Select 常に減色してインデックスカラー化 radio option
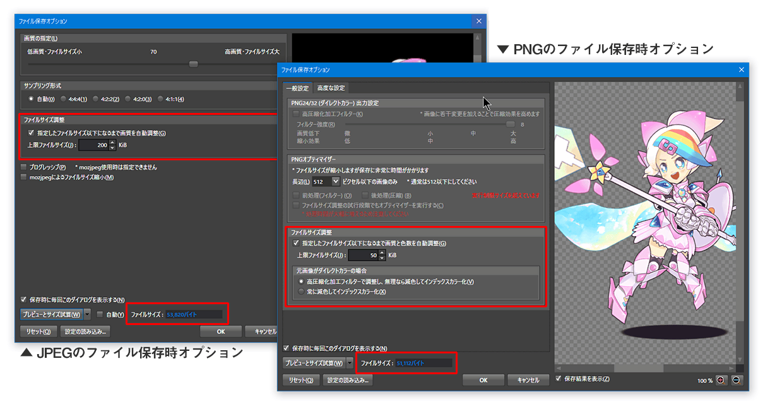770x414 pixels. click(301, 292)
